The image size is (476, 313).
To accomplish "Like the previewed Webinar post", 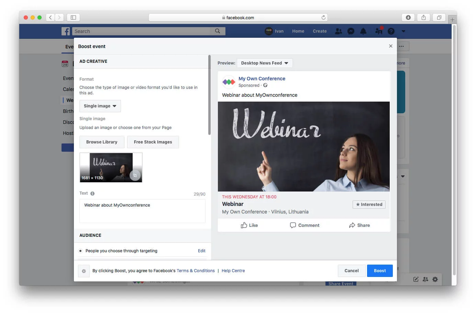I will [250, 225].
